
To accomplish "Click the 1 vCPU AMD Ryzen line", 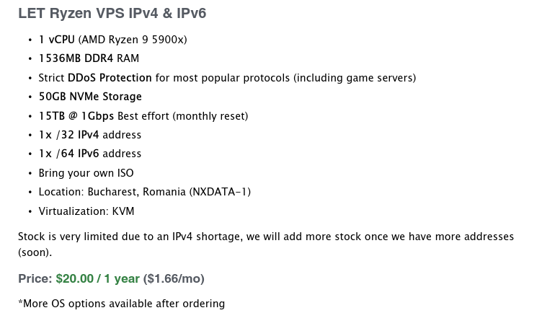I will (x=112, y=40).
